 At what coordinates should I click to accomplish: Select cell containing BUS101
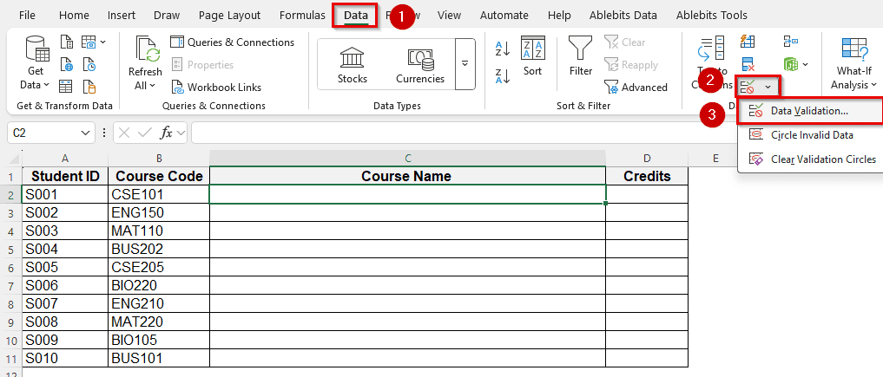point(159,358)
